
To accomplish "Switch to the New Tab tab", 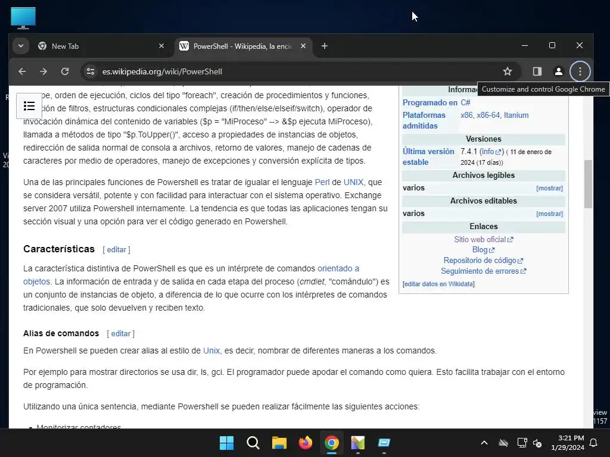I will (101, 46).
